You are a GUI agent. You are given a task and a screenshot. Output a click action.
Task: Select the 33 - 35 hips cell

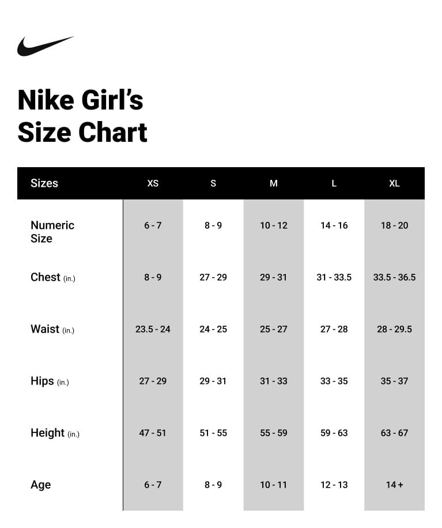coord(334,381)
